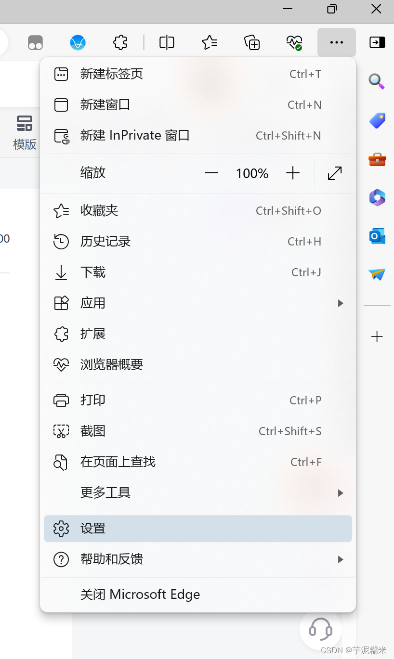The image size is (394, 659).
Task: Enter full screen via zoom arrows icon
Action: click(x=335, y=173)
